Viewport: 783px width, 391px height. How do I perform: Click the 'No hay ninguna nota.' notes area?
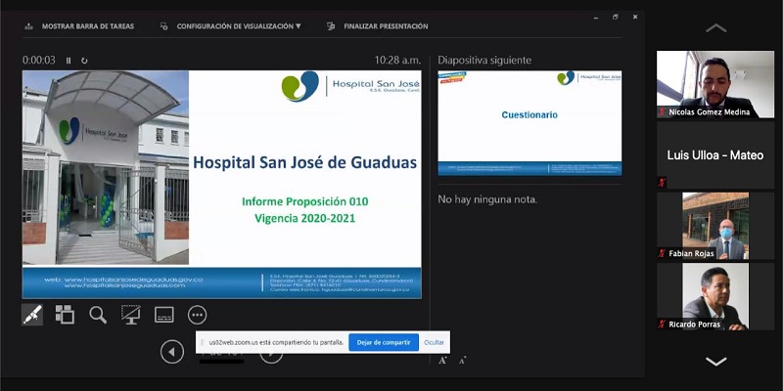click(x=487, y=199)
